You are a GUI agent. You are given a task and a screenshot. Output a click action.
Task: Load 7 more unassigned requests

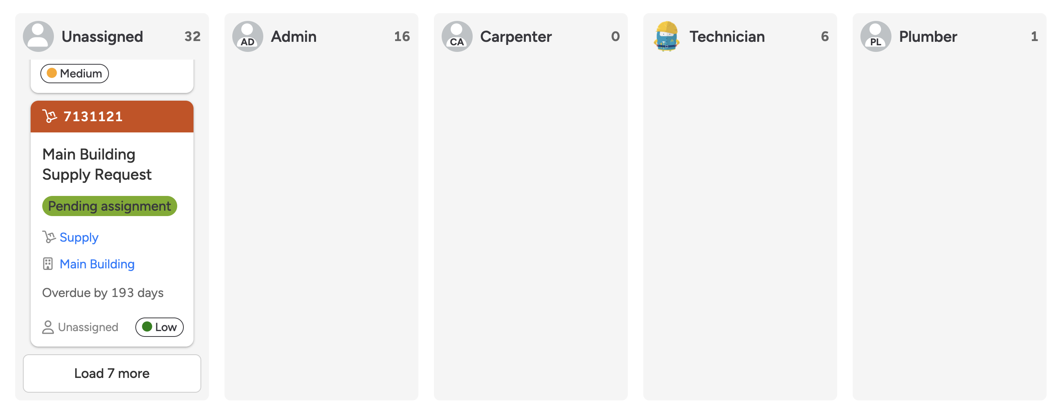tap(112, 373)
